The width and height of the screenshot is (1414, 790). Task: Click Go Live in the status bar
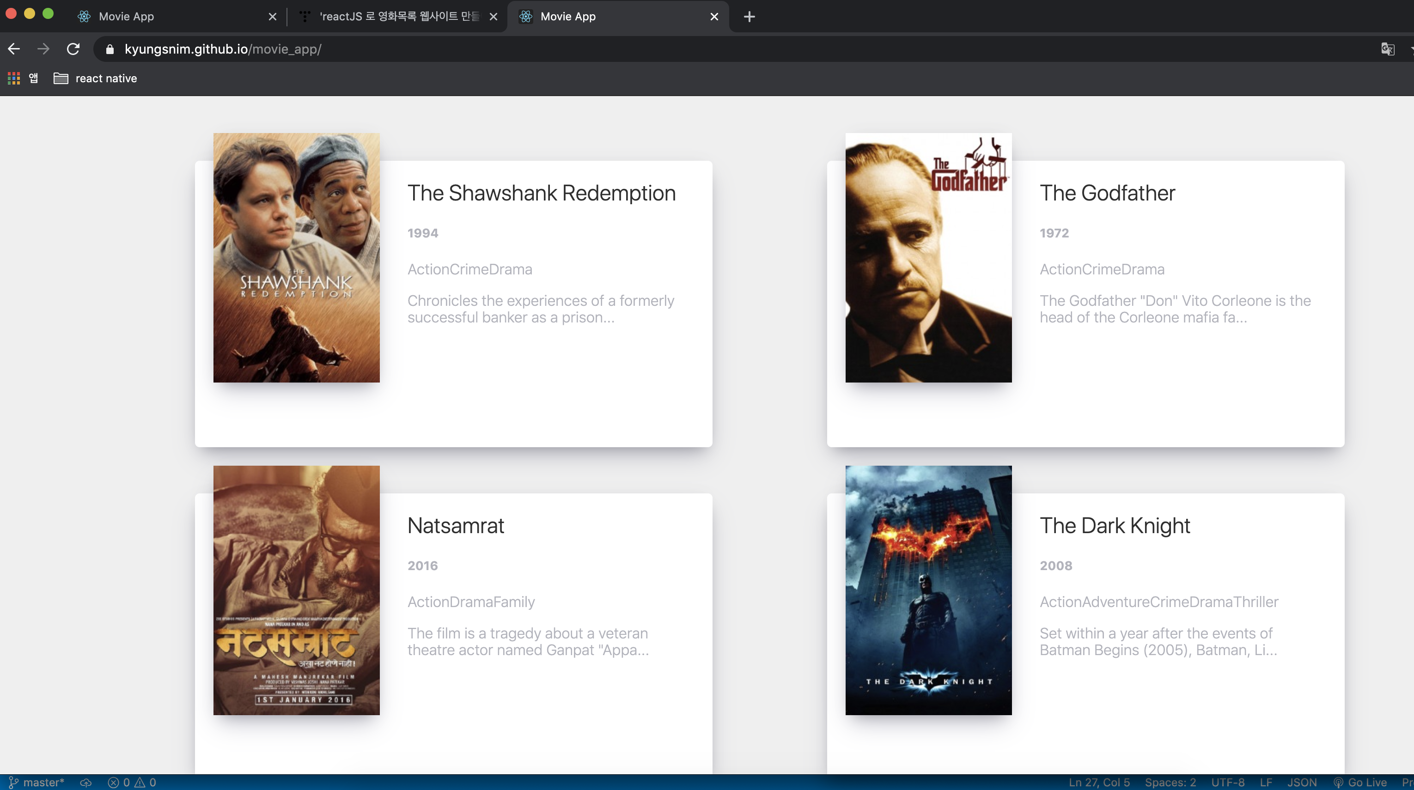pos(1360,782)
